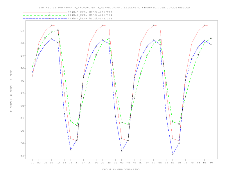Click green NAM circle marker at hour 00
This screenshot has height=177, width=230.
point(33,67)
